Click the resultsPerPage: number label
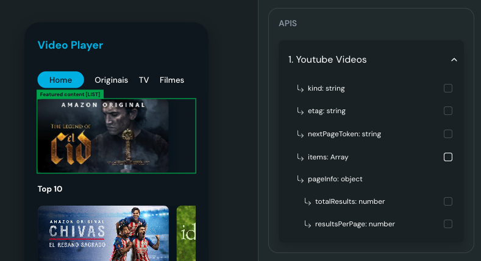Screen dimensions: 481x261 pos(355,224)
